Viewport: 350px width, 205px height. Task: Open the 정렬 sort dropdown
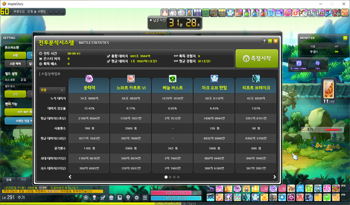(52, 90)
